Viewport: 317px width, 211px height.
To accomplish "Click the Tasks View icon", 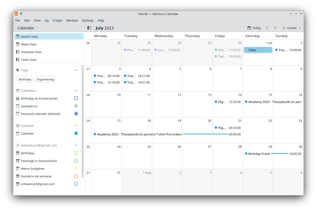I will point(18,60).
